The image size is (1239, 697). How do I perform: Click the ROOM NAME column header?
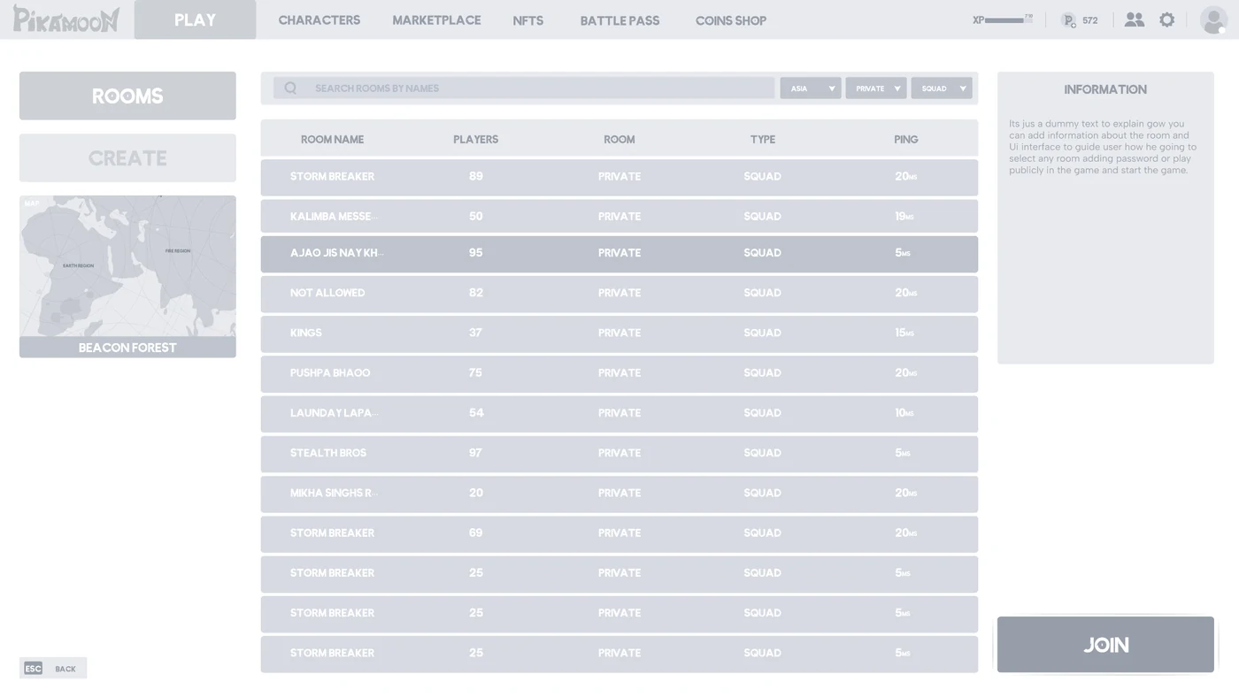point(332,139)
